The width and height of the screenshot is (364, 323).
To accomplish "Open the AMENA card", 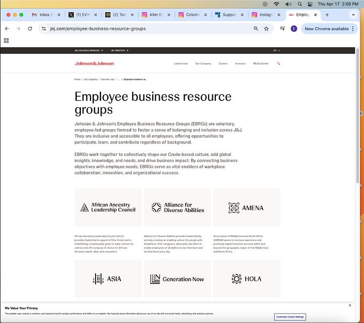I will point(247,208).
